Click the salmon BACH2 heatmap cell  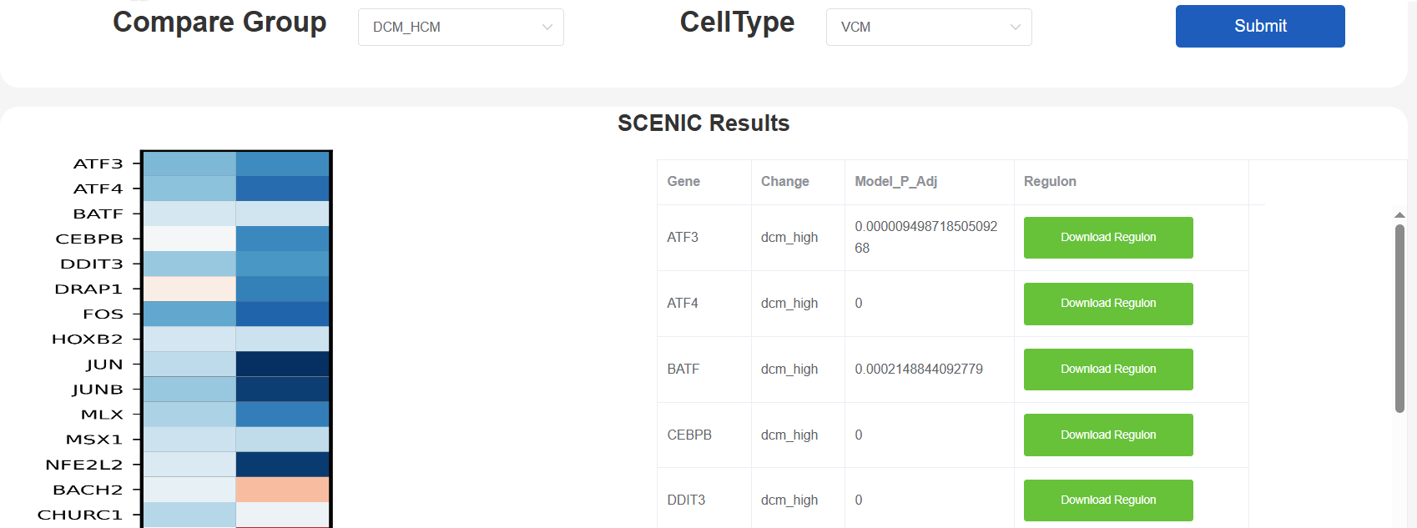coord(282,490)
